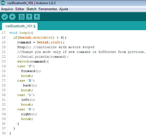Open the Editar menu
The height and width of the screenshot is (136, 146).
pos(20,9)
